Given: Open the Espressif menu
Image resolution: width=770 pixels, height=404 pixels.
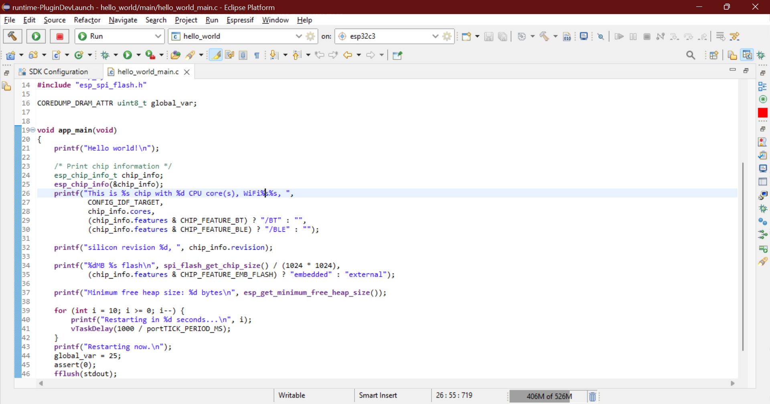Looking at the screenshot, I should pos(240,20).
